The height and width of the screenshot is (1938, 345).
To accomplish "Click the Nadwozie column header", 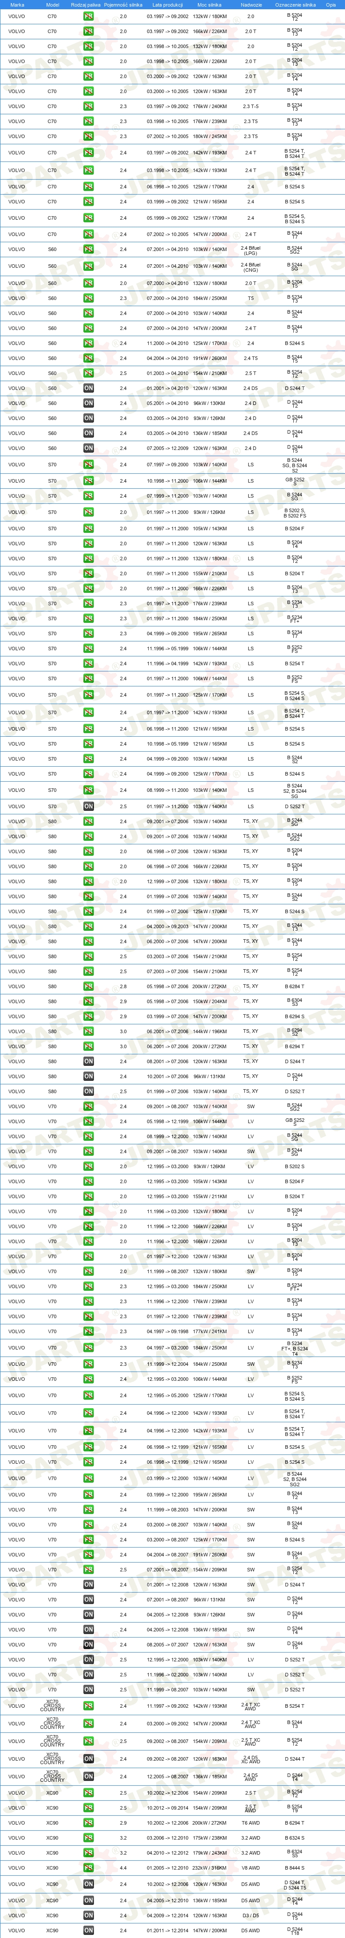I will tap(251, 4).
